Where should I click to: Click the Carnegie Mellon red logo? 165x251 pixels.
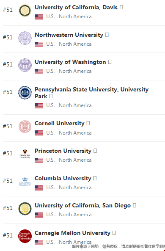(x=25, y=236)
